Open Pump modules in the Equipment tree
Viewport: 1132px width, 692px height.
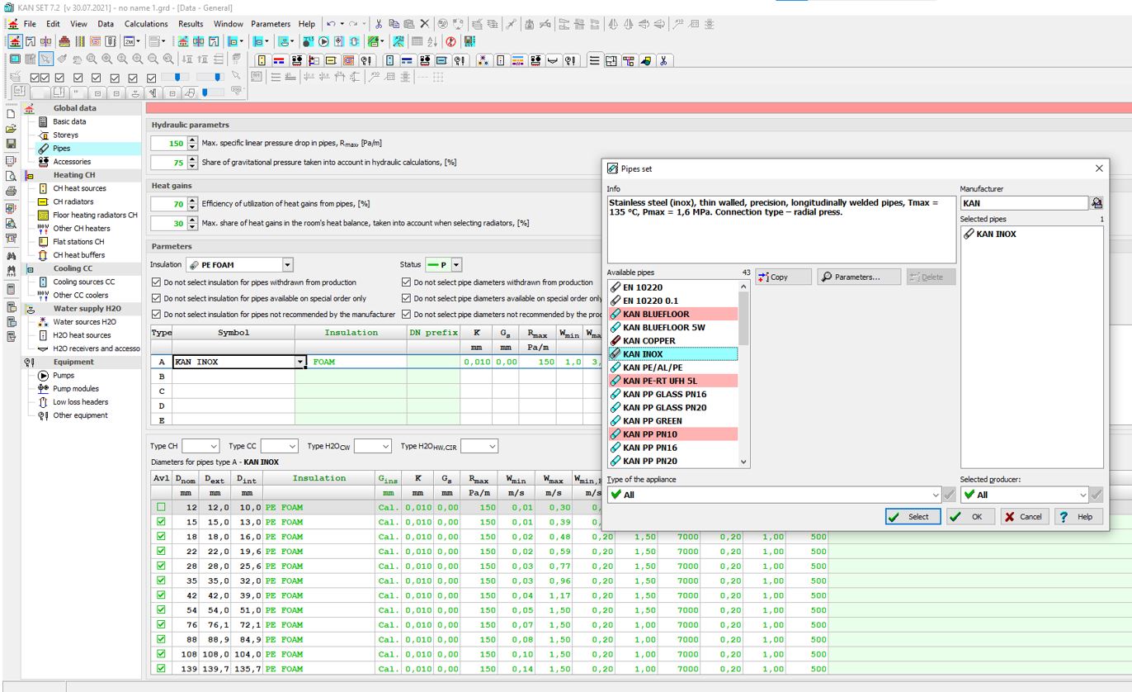[x=75, y=388]
